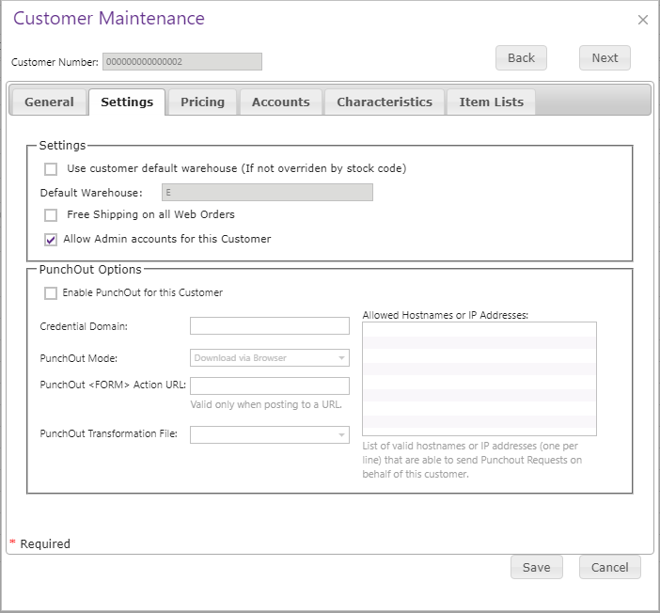
Task: Click the Credential Domain text field
Action: tap(269, 326)
